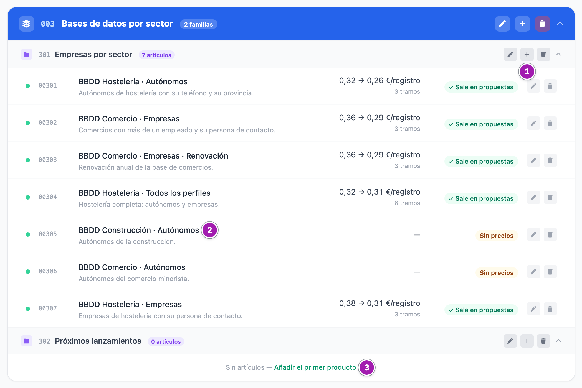Click the folder icon of Empresas por sector
The image size is (582, 388).
point(26,55)
